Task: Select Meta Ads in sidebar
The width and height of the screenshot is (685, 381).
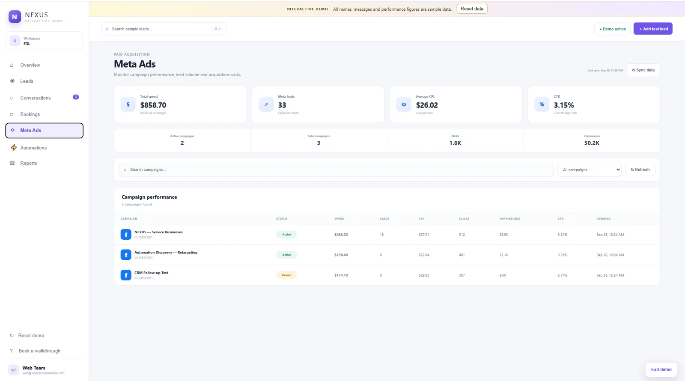Action: [x=44, y=131]
